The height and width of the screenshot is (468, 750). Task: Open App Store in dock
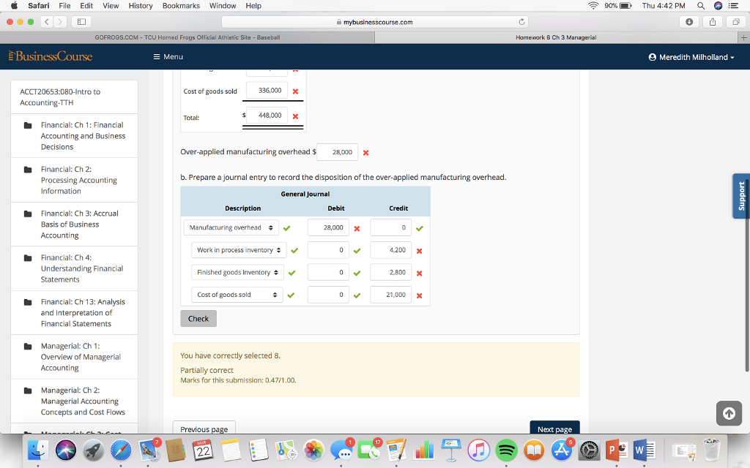pos(561,450)
